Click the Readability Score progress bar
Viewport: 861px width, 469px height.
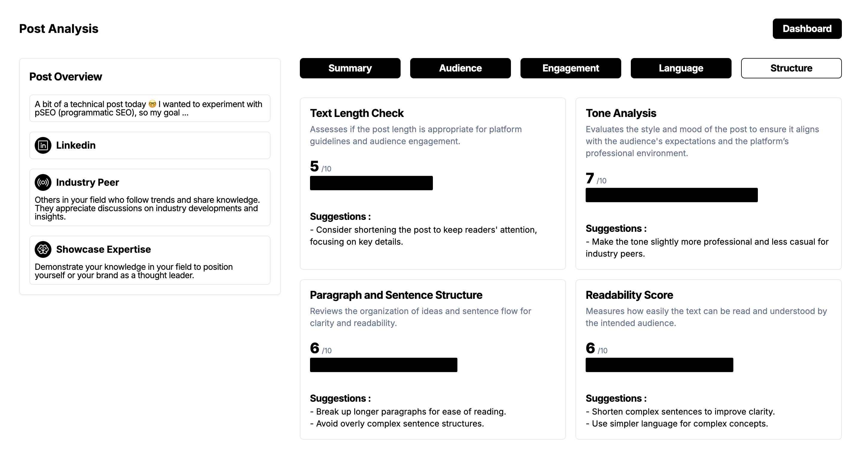pyautogui.click(x=659, y=365)
